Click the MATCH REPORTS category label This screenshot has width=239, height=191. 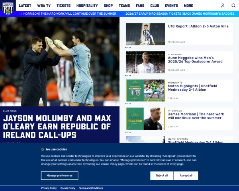[178, 139]
